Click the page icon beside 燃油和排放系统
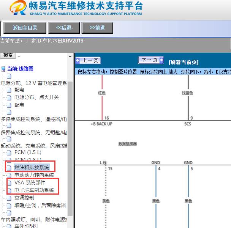 pyautogui.click(x=9, y=168)
